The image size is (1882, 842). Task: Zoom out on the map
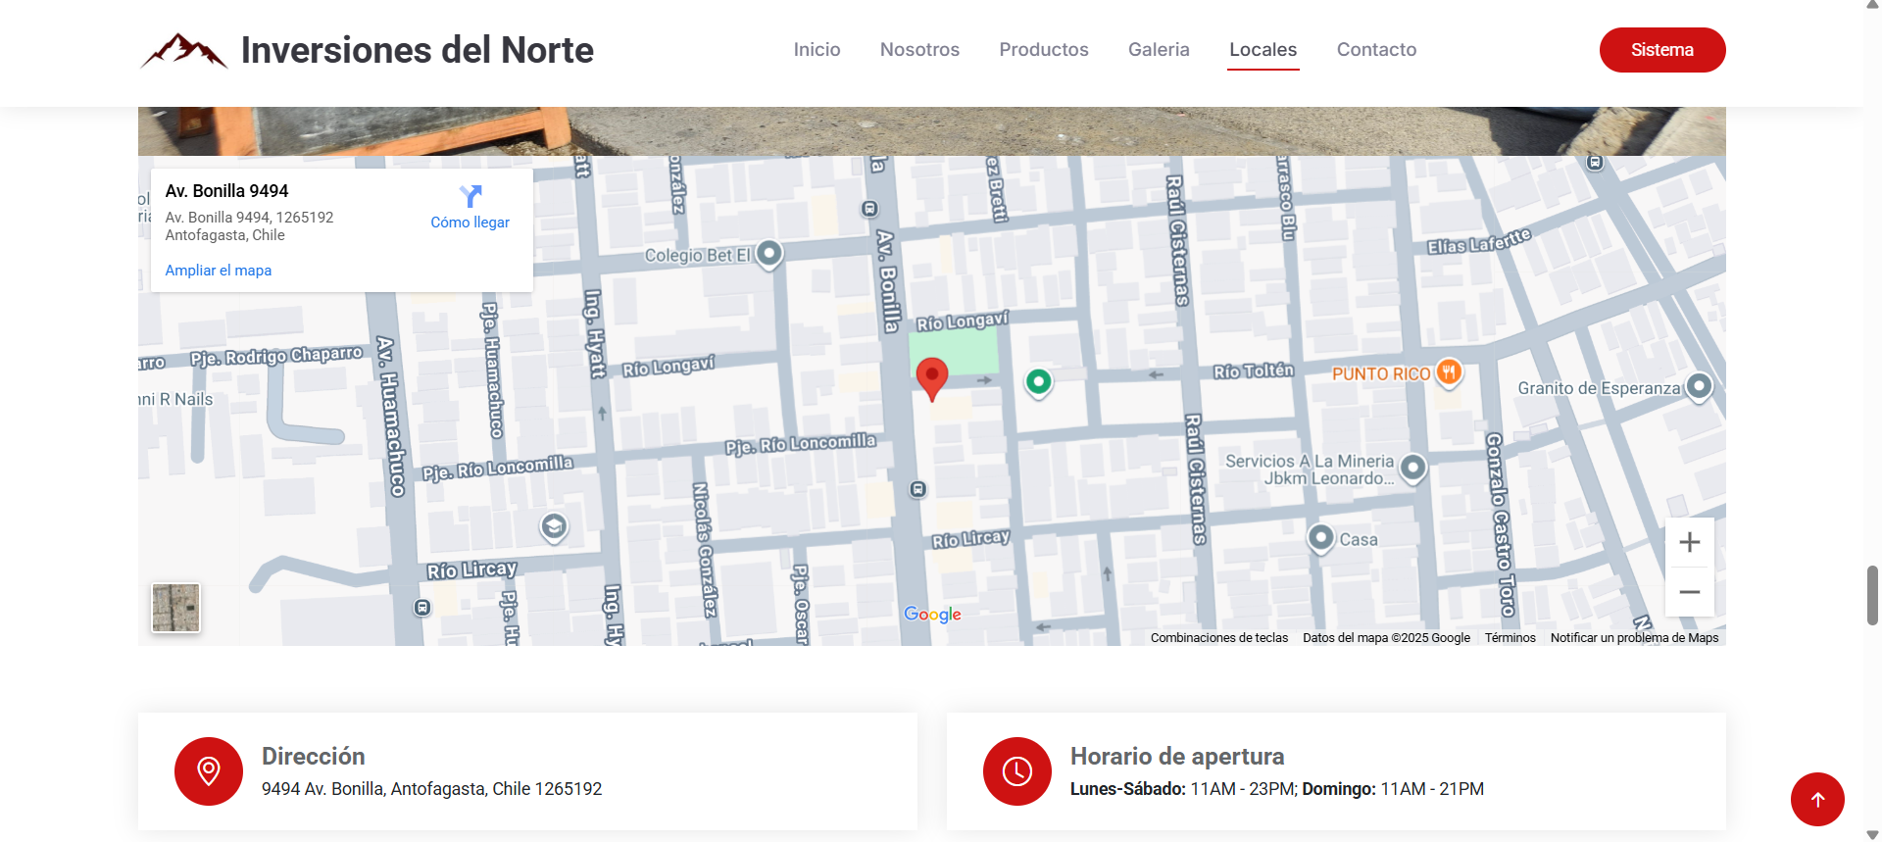[1689, 592]
